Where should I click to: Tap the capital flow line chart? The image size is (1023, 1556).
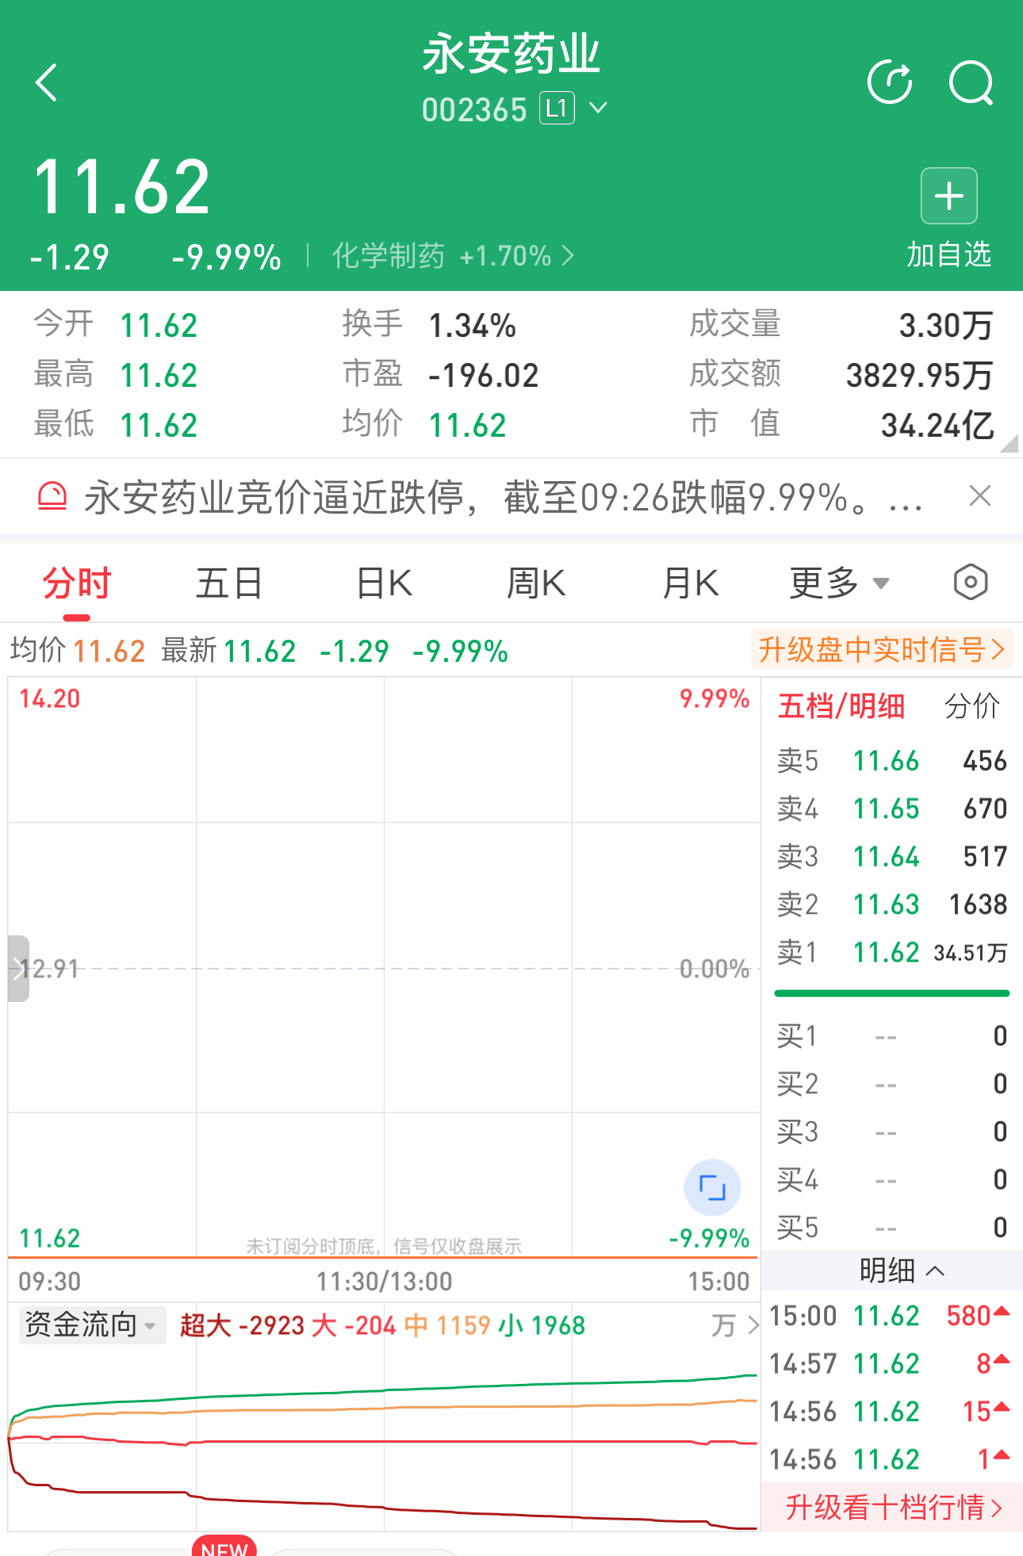point(384,1439)
